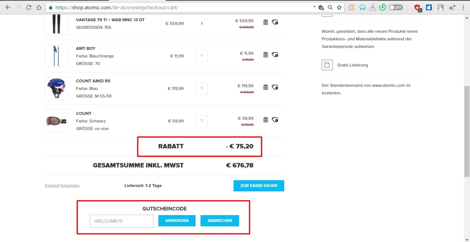The image size is (470, 242).
Task: Go forward in browser history
Action: click(18, 8)
